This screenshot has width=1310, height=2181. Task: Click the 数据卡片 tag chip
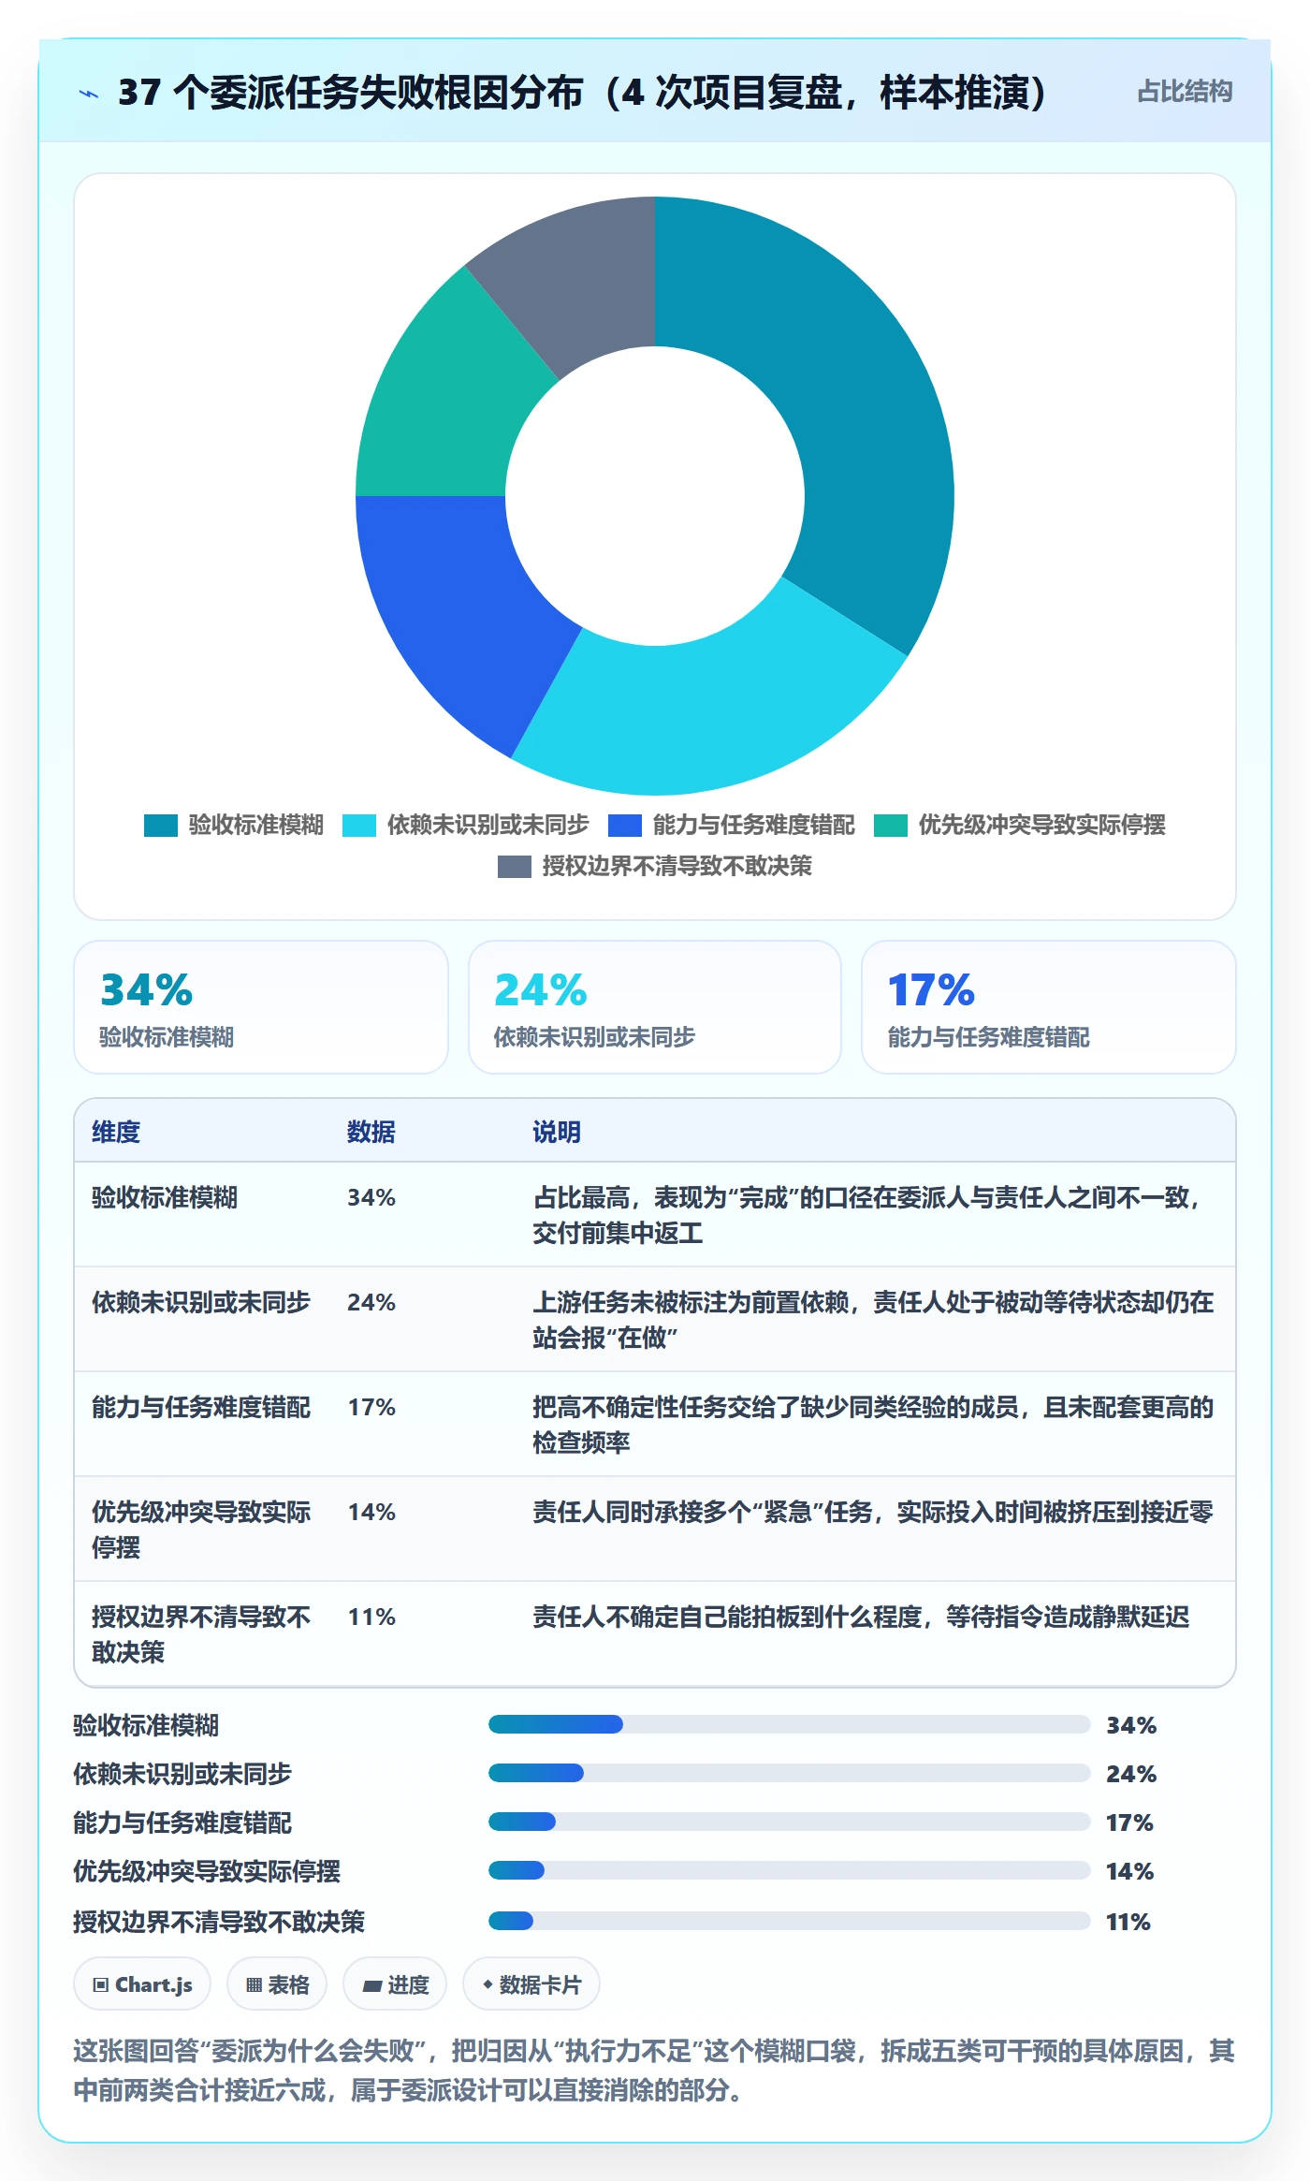point(531,1984)
